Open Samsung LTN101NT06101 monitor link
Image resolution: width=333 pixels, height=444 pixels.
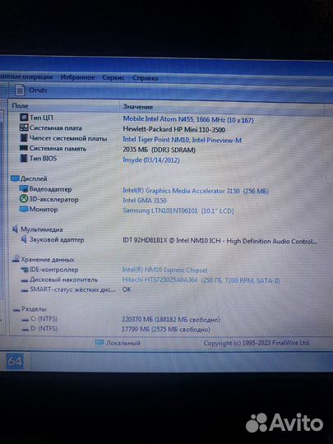click(x=178, y=210)
